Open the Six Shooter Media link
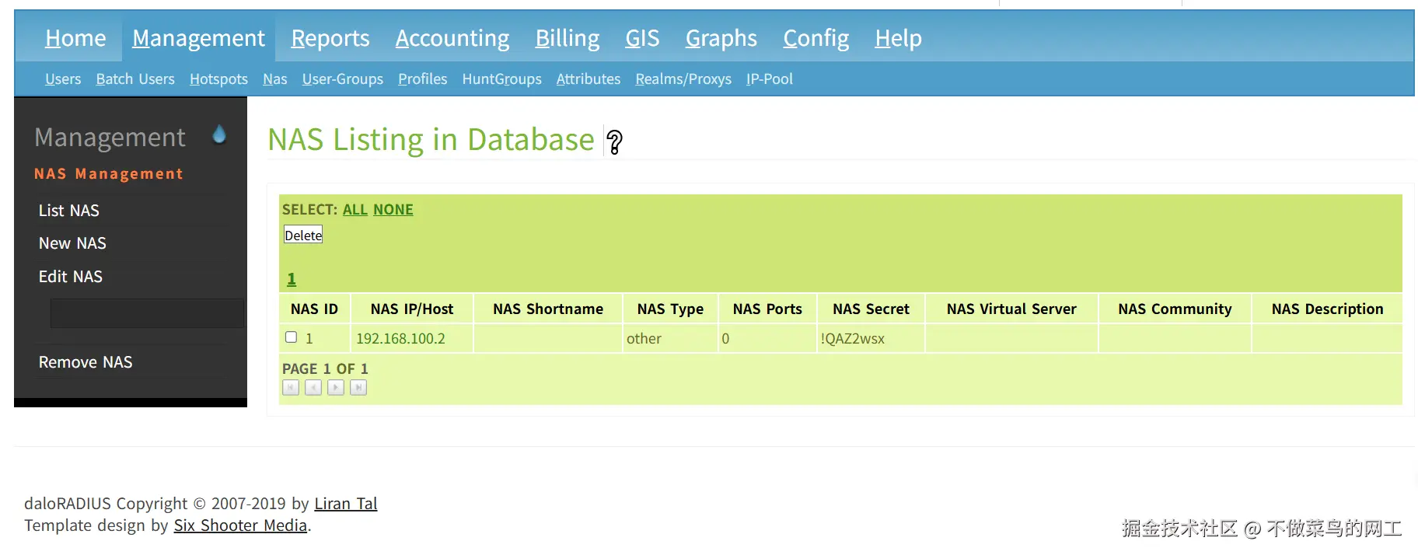Image resolution: width=1418 pixels, height=555 pixels. (240, 525)
